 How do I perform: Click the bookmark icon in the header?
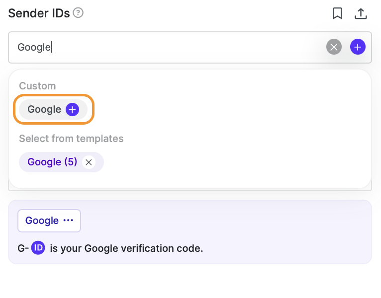pyautogui.click(x=337, y=13)
